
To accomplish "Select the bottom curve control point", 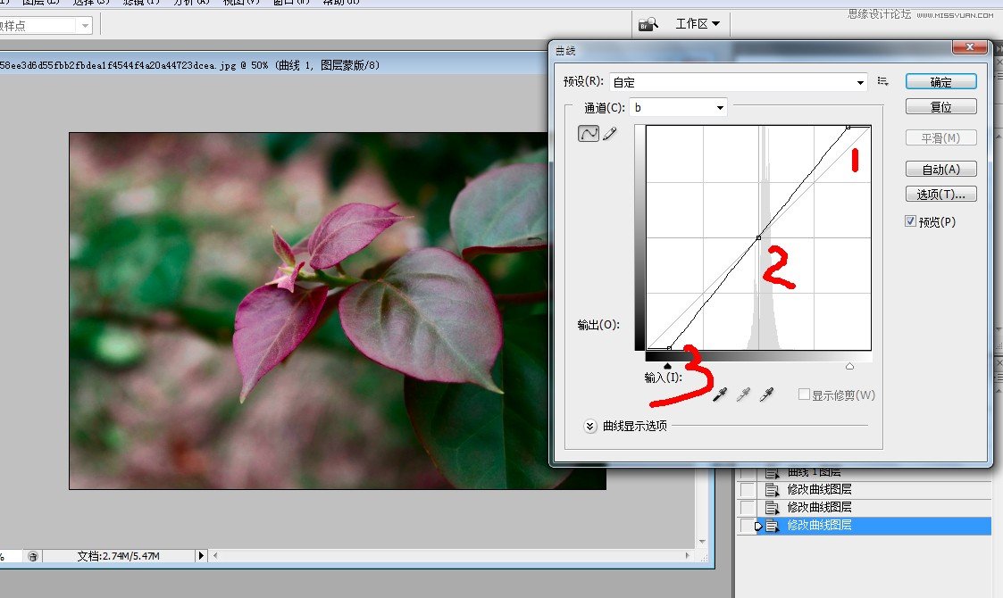I will pyautogui.click(x=669, y=348).
